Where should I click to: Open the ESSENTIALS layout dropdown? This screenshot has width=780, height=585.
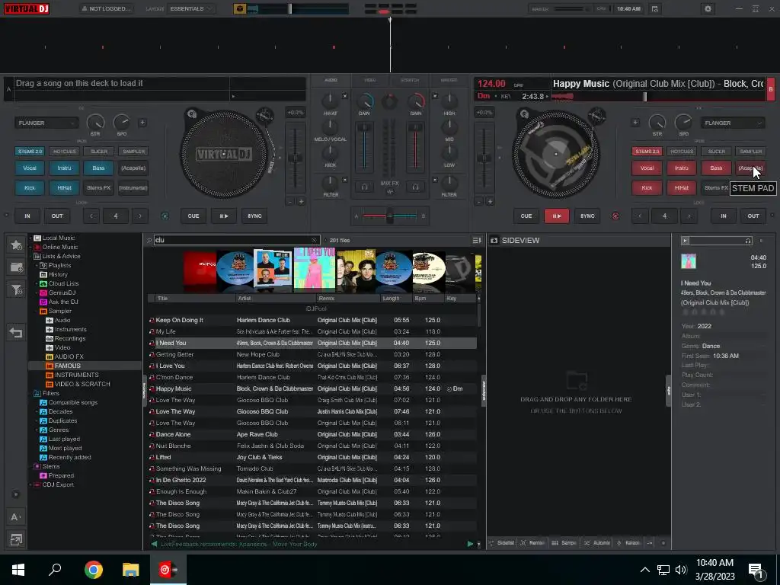point(191,9)
